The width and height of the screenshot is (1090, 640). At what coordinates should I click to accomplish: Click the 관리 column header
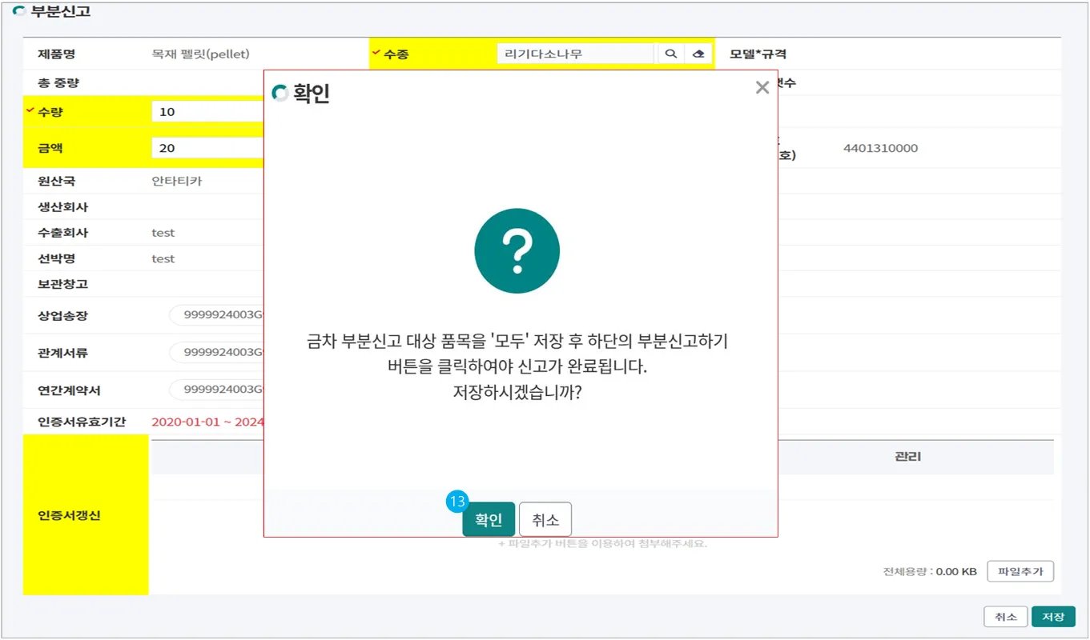click(907, 457)
